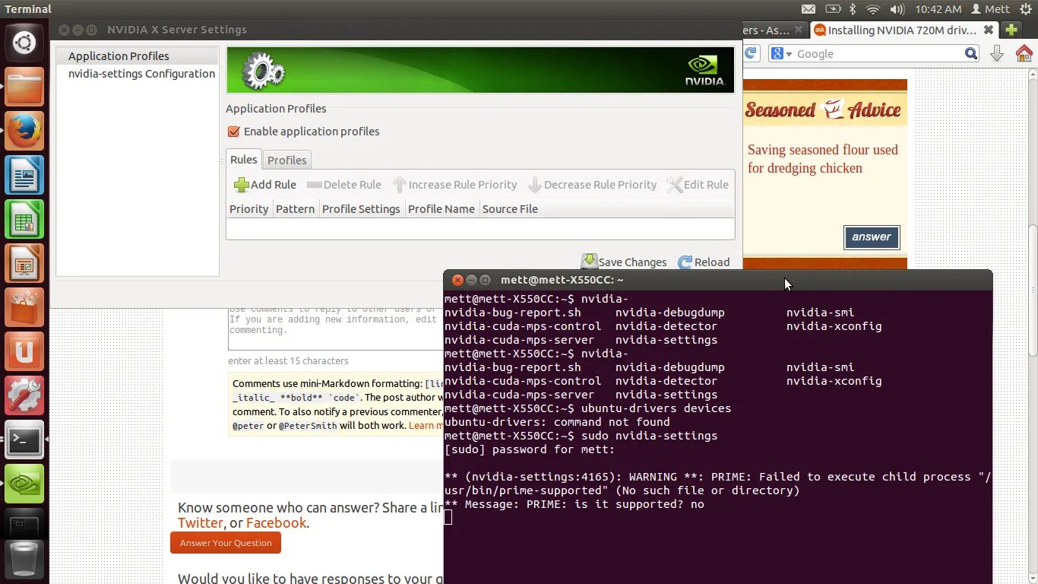Image resolution: width=1038 pixels, height=584 pixels.
Task: Open the Trash from the launcher
Action: pos(24,559)
